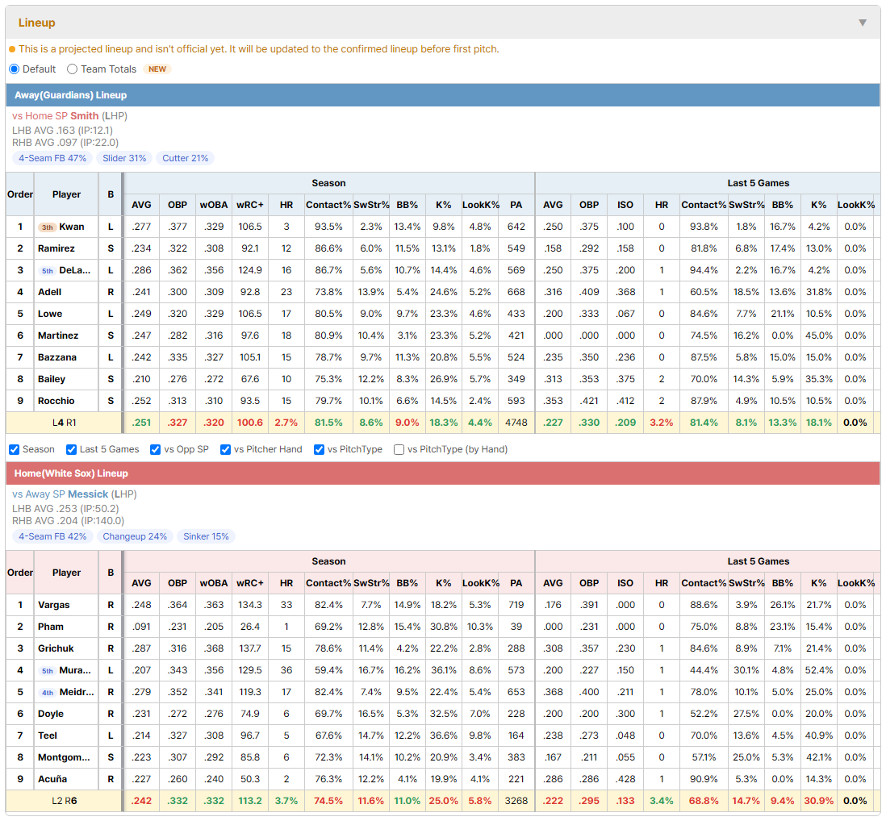Click the 4th badge beside Meidr...
This screenshot has width=886, height=821.
point(48,692)
